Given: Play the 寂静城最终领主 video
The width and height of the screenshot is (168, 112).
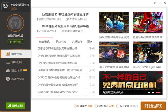Looking at the screenshot, I should 115,22.
